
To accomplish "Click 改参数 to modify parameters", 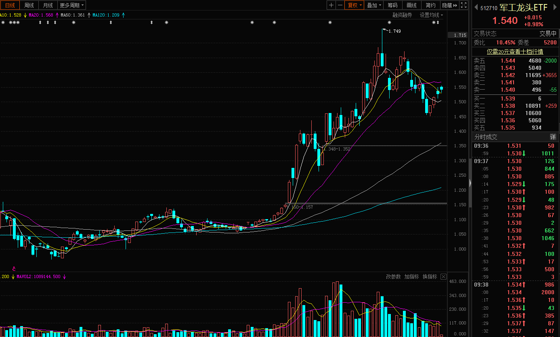I will (393, 276).
